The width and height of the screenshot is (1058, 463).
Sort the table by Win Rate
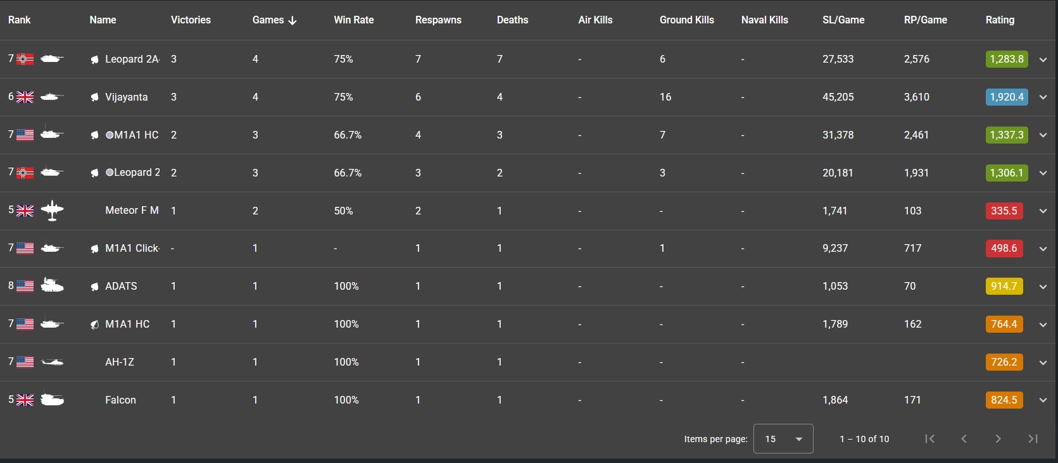point(354,20)
